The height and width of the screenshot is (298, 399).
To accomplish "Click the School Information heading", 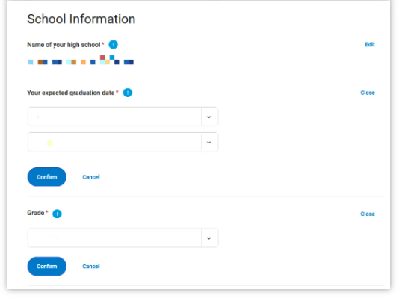I will click(x=81, y=19).
